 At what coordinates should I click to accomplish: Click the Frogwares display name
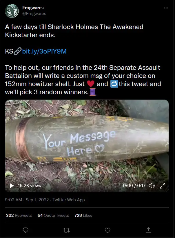[33, 8]
